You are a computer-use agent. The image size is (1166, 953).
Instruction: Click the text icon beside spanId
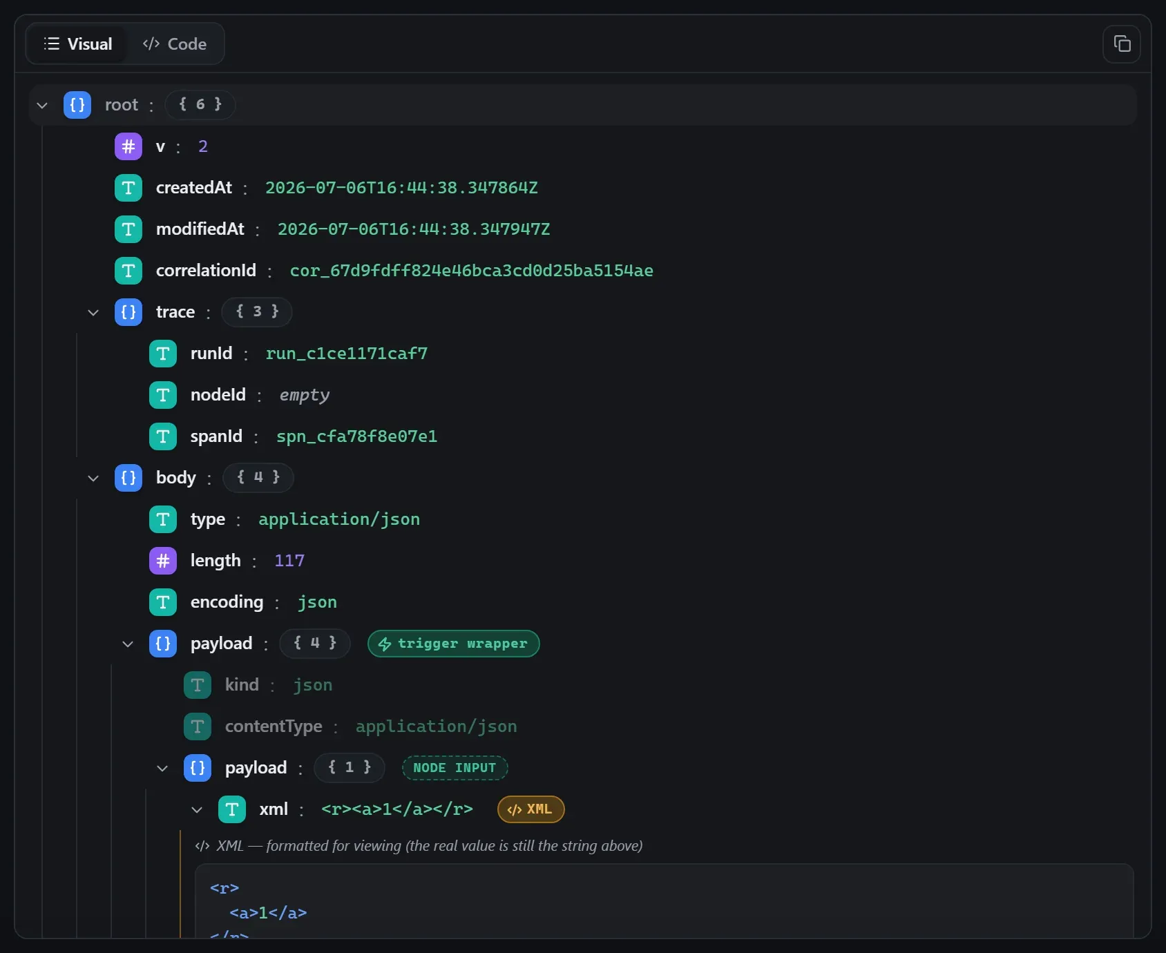point(163,436)
